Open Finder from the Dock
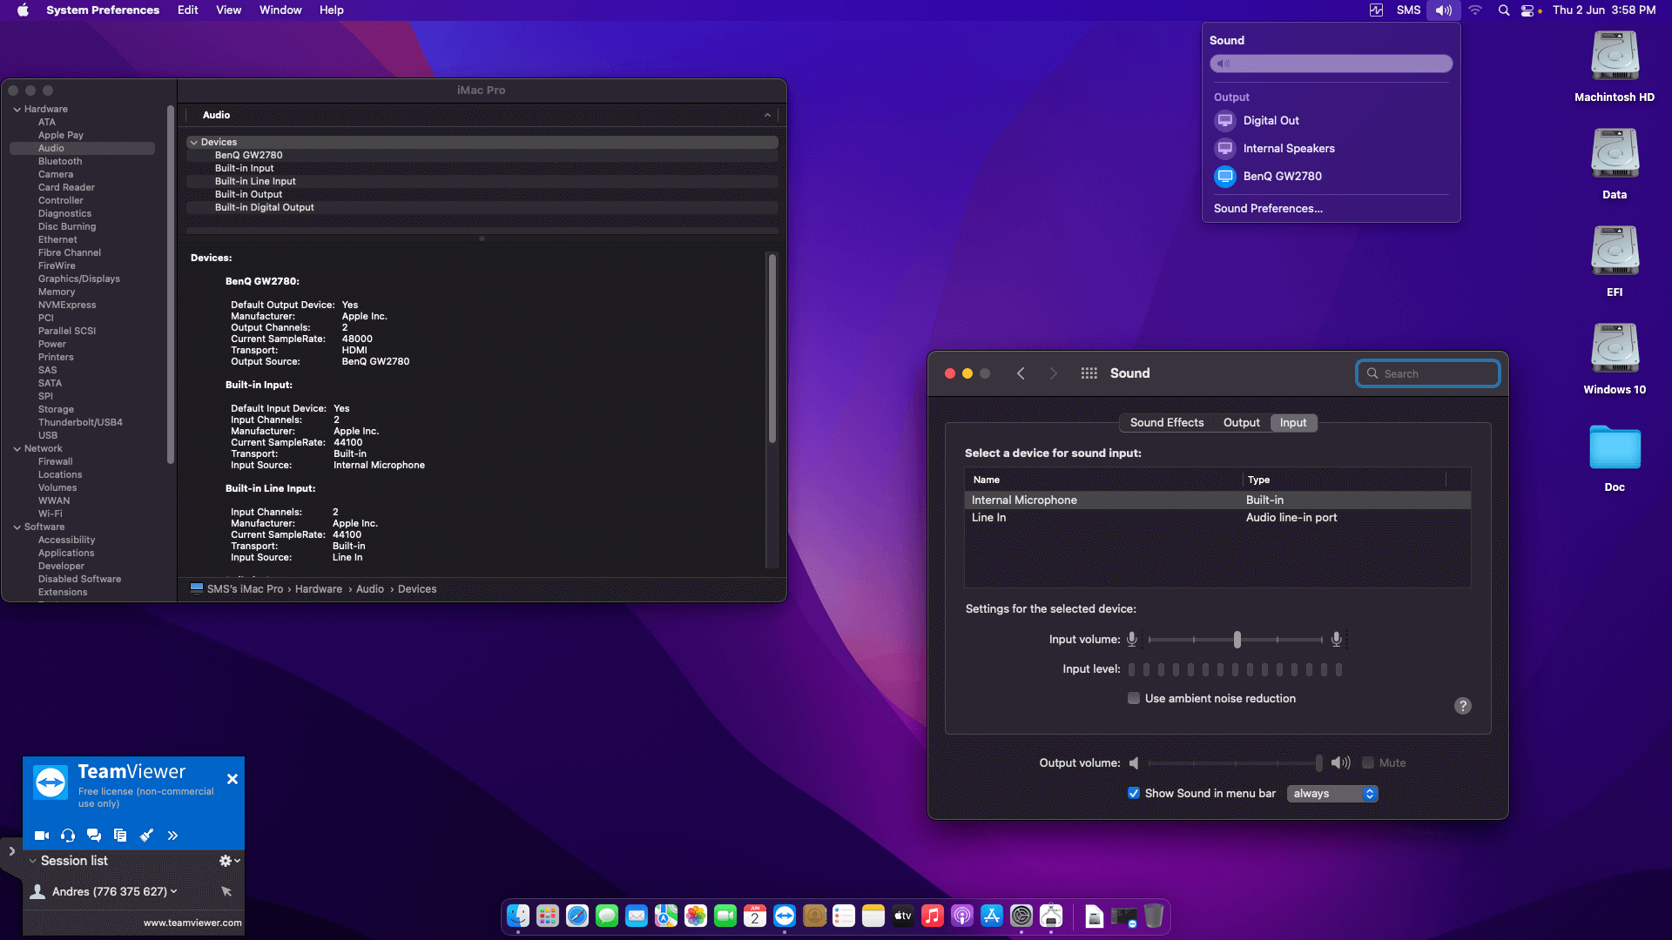 click(518, 916)
